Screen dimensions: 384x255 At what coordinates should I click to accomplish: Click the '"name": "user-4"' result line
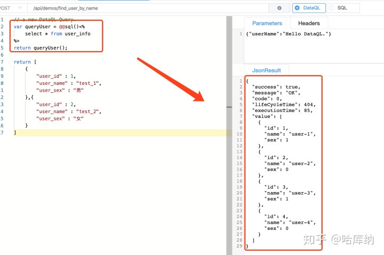(290, 222)
